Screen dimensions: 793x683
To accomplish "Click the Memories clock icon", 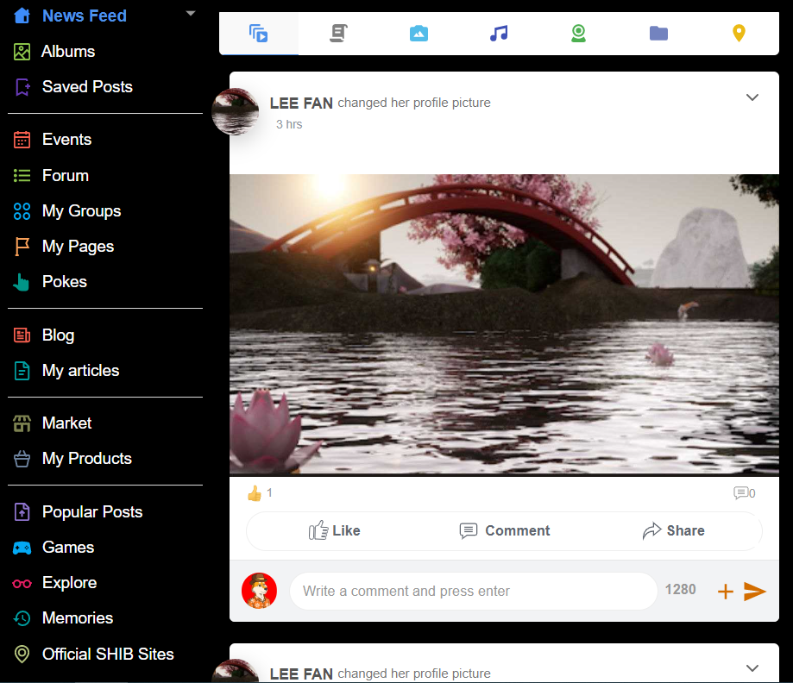I will coord(22,618).
